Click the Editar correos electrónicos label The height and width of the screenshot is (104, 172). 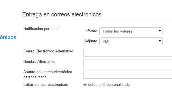pos(46,85)
